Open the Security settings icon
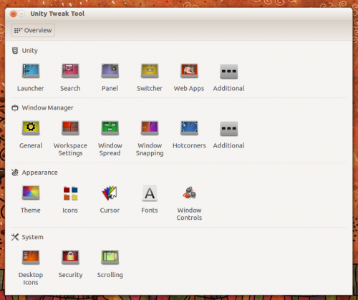 click(x=70, y=257)
